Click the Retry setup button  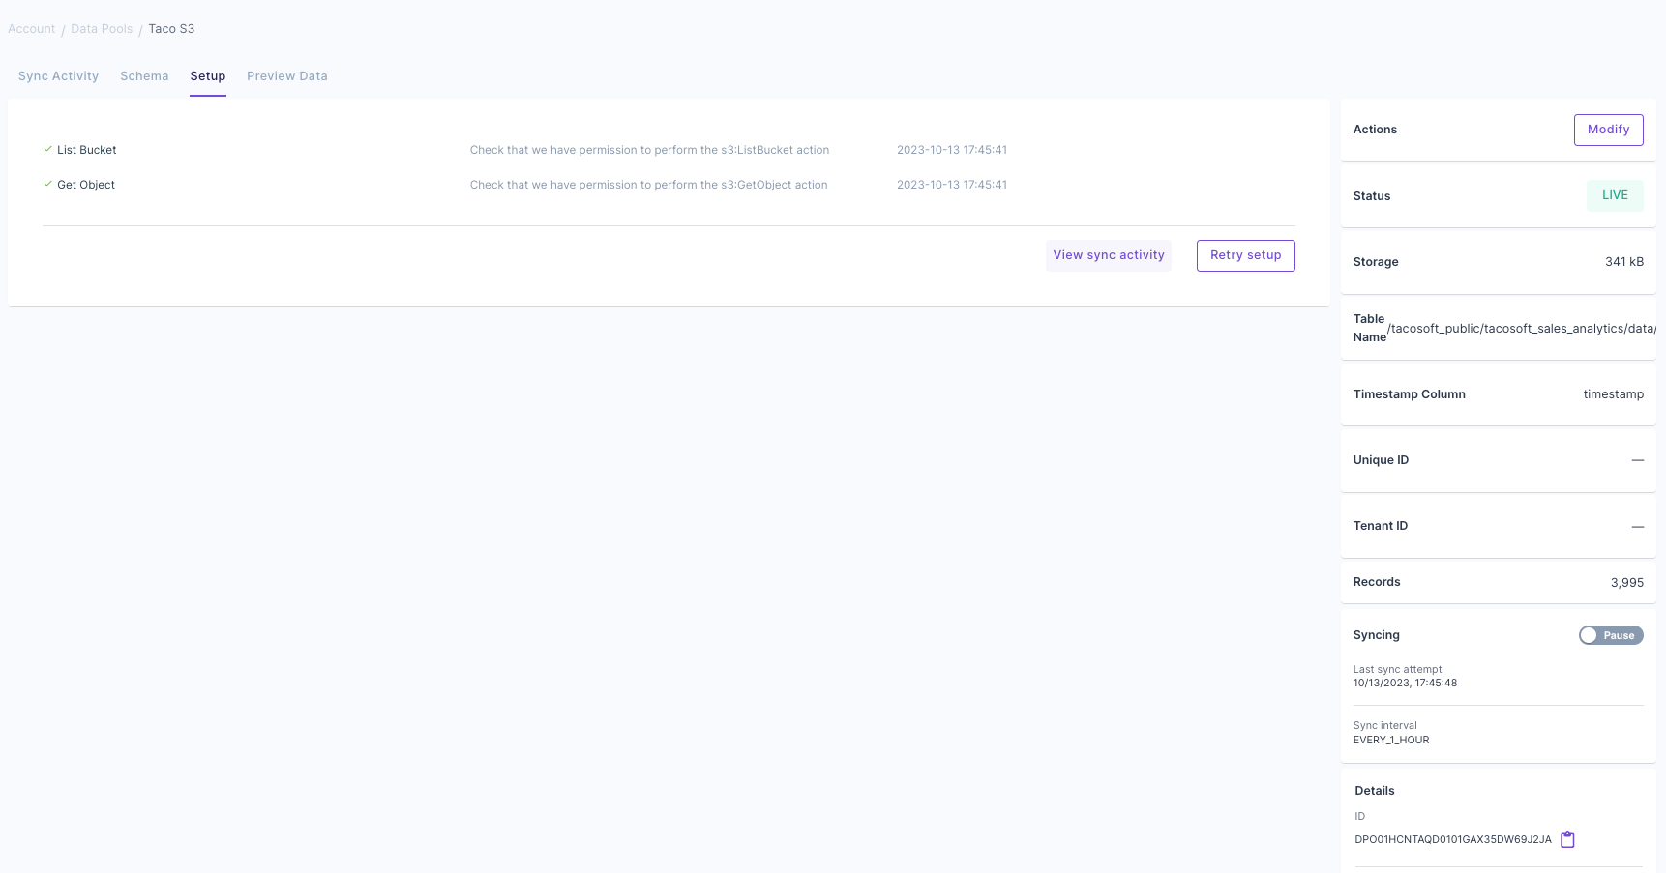(x=1245, y=255)
